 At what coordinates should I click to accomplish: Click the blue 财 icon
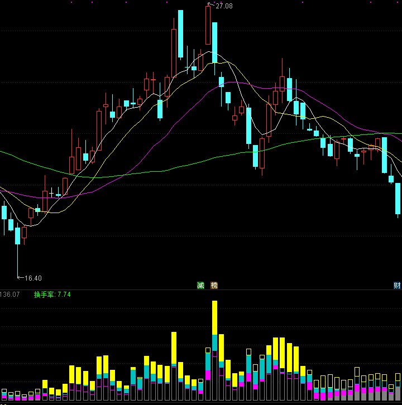[397, 285]
